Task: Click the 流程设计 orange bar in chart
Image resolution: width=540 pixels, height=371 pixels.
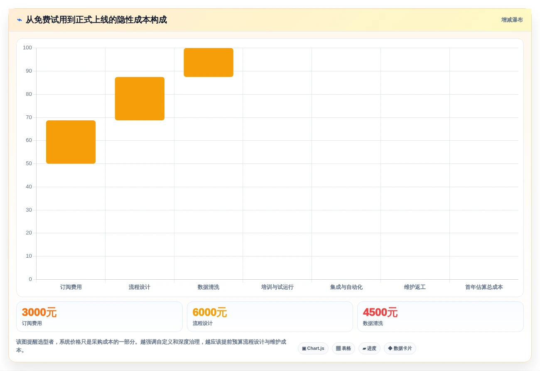Action: pos(140,99)
